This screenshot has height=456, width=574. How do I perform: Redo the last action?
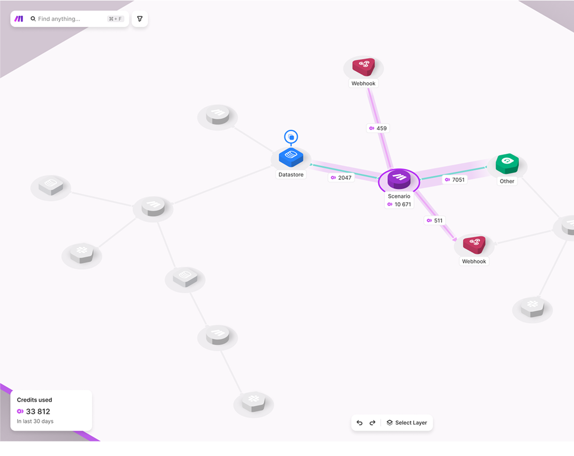point(372,423)
